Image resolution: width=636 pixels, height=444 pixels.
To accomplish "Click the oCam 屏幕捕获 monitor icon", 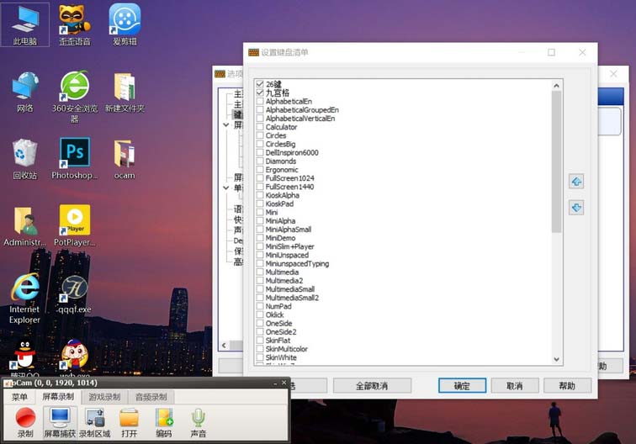I will point(60,422).
